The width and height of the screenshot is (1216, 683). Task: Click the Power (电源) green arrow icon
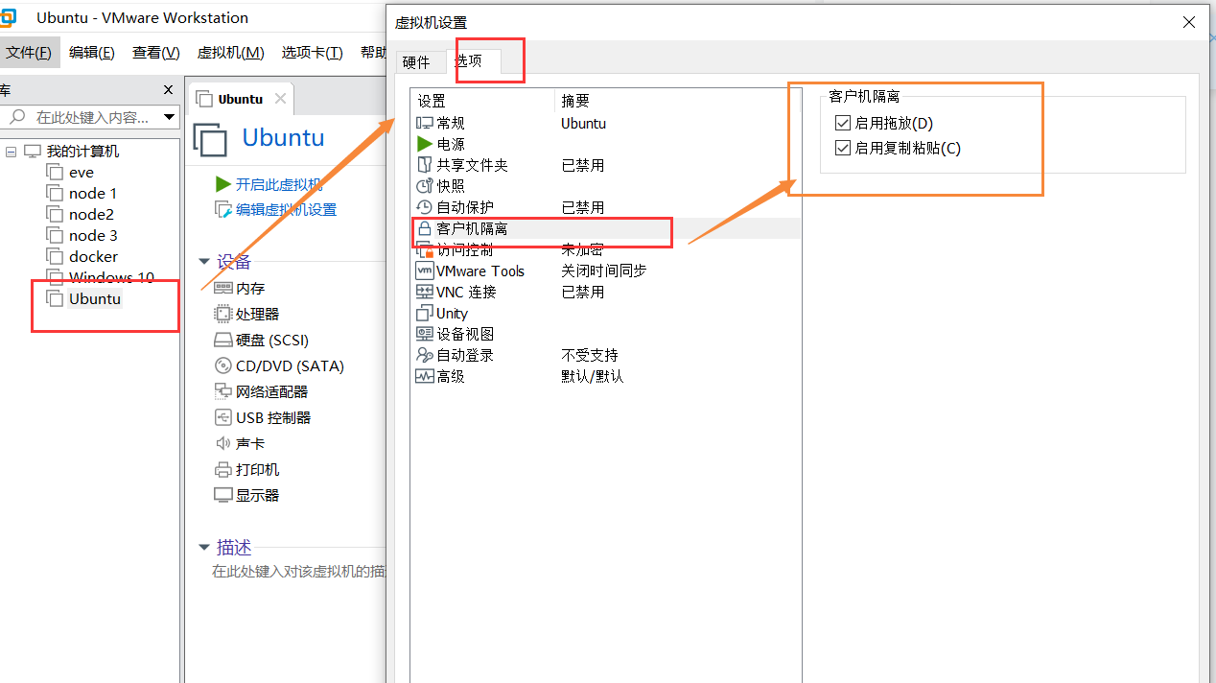[x=425, y=144]
